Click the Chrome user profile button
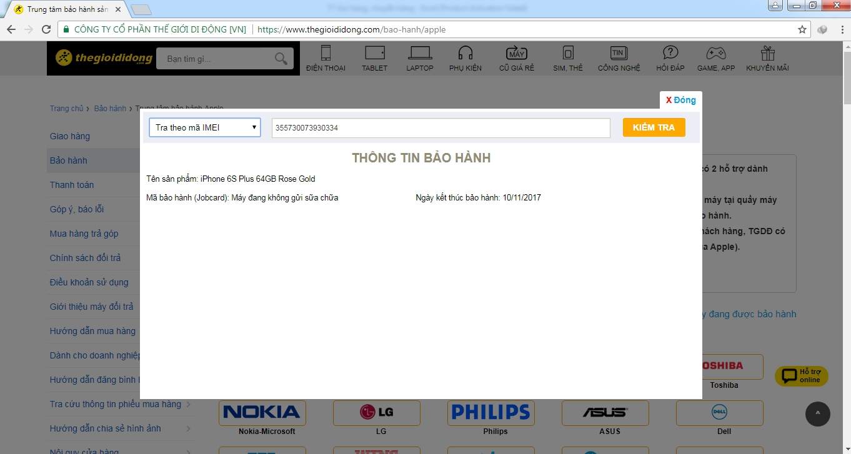 (775, 6)
